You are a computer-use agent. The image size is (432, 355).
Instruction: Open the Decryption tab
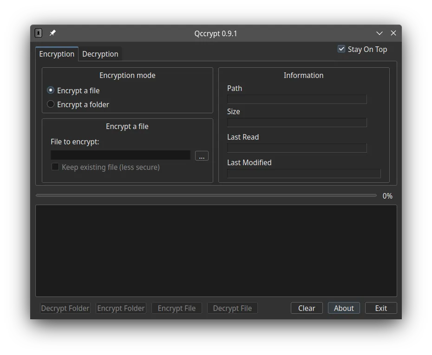pos(100,54)
